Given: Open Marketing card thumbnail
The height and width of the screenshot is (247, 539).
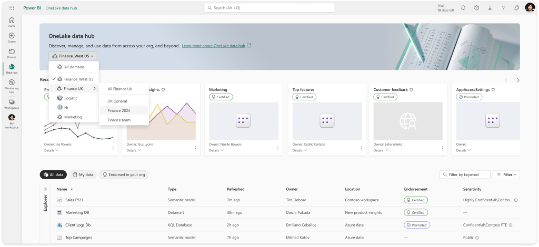Looking at the screenshot, I should (244, 121).
